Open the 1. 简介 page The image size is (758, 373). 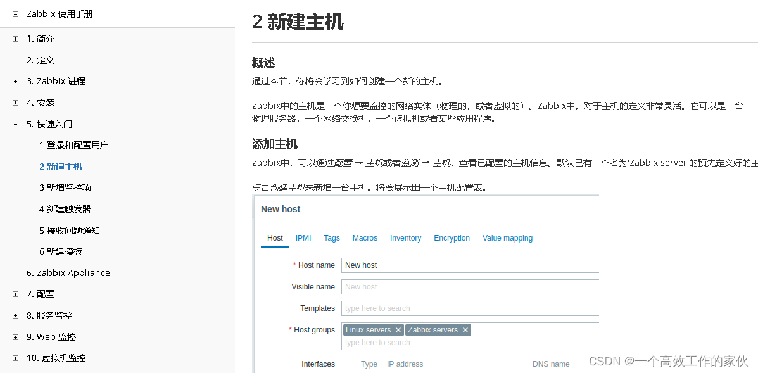41,39
